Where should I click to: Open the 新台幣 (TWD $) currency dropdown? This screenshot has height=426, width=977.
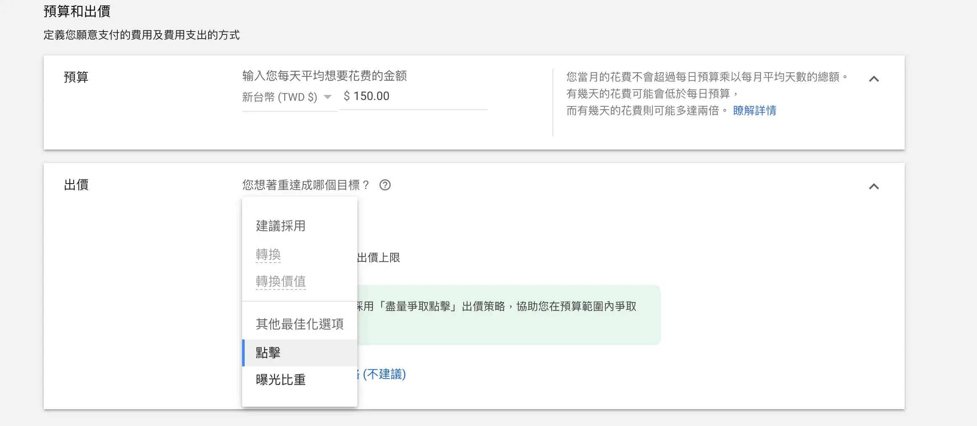(289, 97)
